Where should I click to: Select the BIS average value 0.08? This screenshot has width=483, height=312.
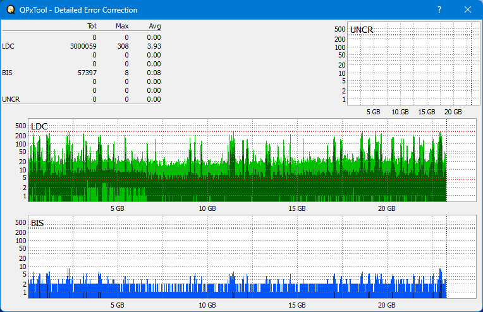coord(154,73)
